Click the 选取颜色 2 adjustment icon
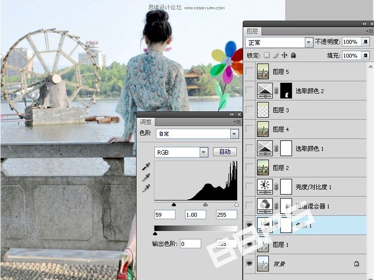The height and width of the screenshot is (280, 374). click(265, 91)
